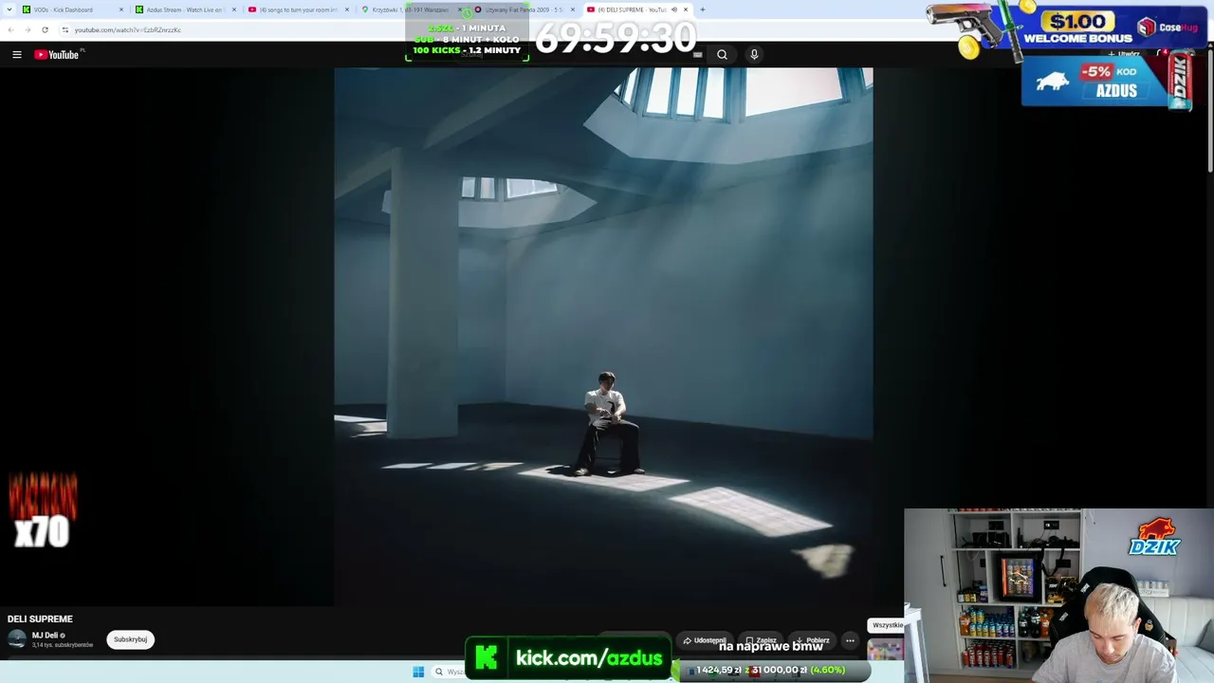The height and width of the screenshot is (683, 1214).
Task: Open MJ Deli channel avatar
Action: pos(17,638)
